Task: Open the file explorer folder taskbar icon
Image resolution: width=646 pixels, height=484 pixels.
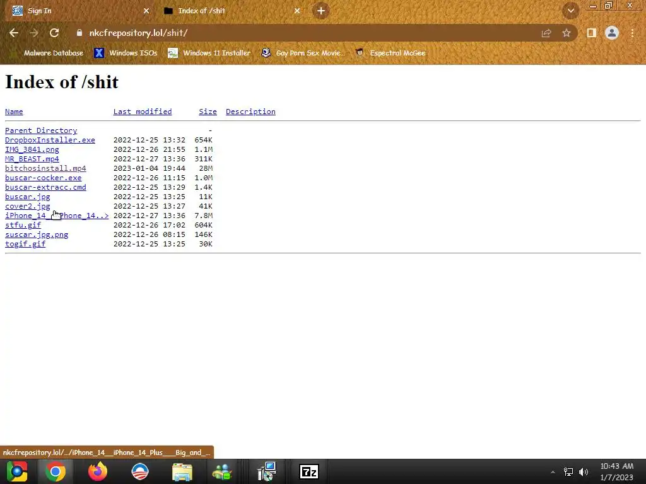Action: (x=182, y=473)
